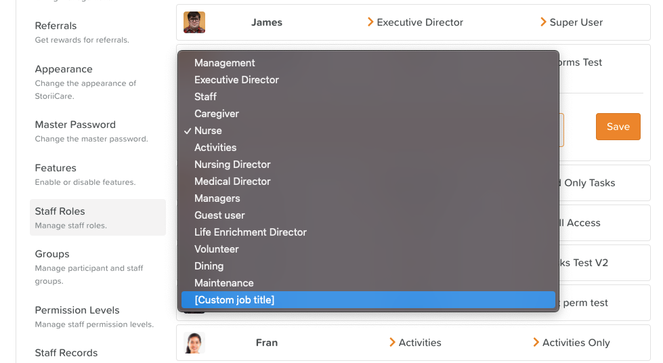Image resolution: width=663 pixels, height=363 pixels.
Task: Select Maintenance job title option
Action: coord(368,283)
